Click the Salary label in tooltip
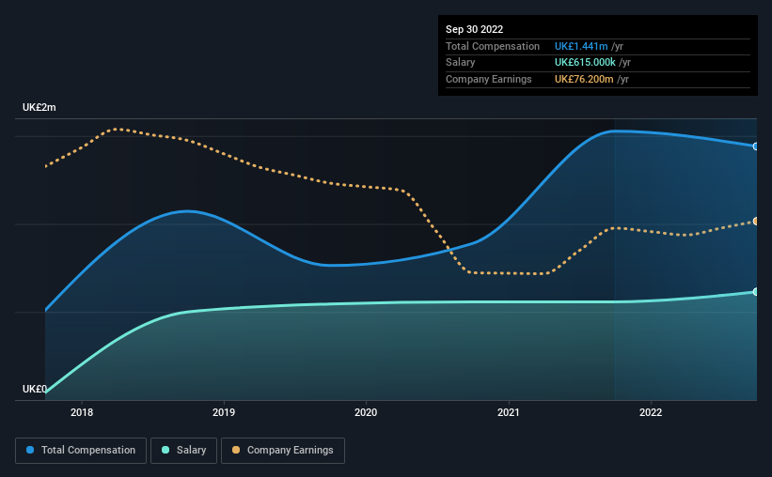 coord(461,63)
